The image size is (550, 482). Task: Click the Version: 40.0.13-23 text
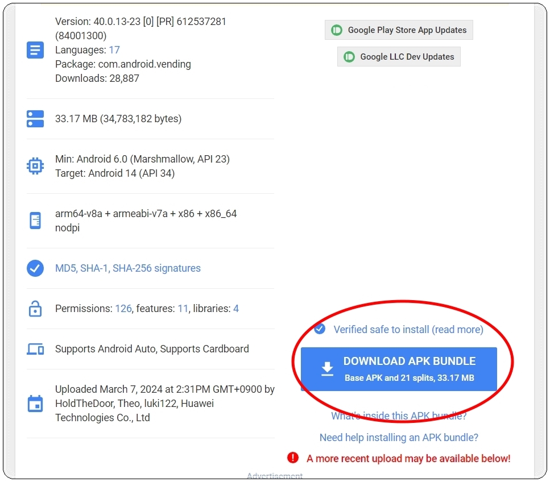point(140,28)
